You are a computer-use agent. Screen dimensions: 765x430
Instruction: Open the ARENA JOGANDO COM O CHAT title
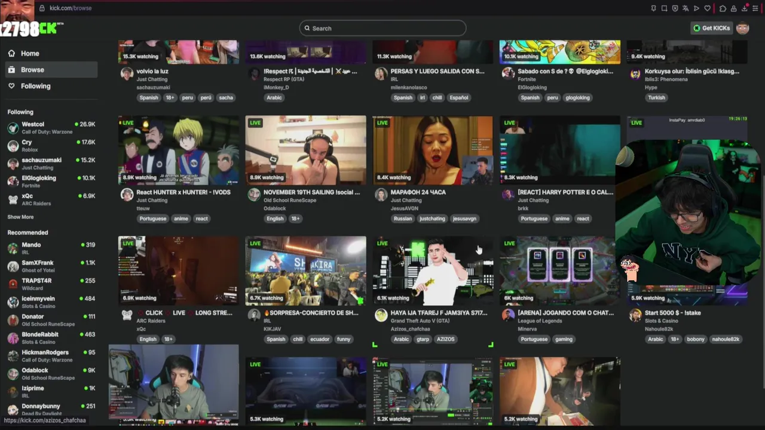coord(565,313)
